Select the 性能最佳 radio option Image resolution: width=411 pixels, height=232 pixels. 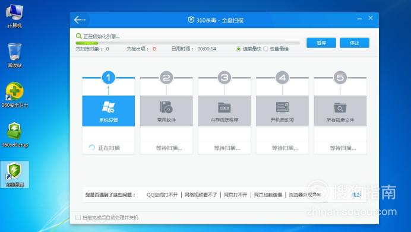click(x=265, y=49)
